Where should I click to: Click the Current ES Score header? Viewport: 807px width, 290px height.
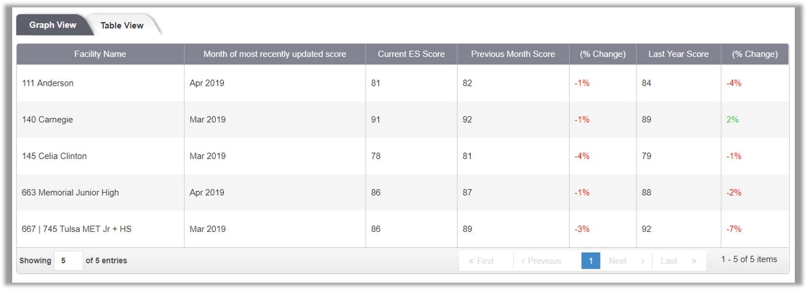pyautogui.click(x=411, y=54)
